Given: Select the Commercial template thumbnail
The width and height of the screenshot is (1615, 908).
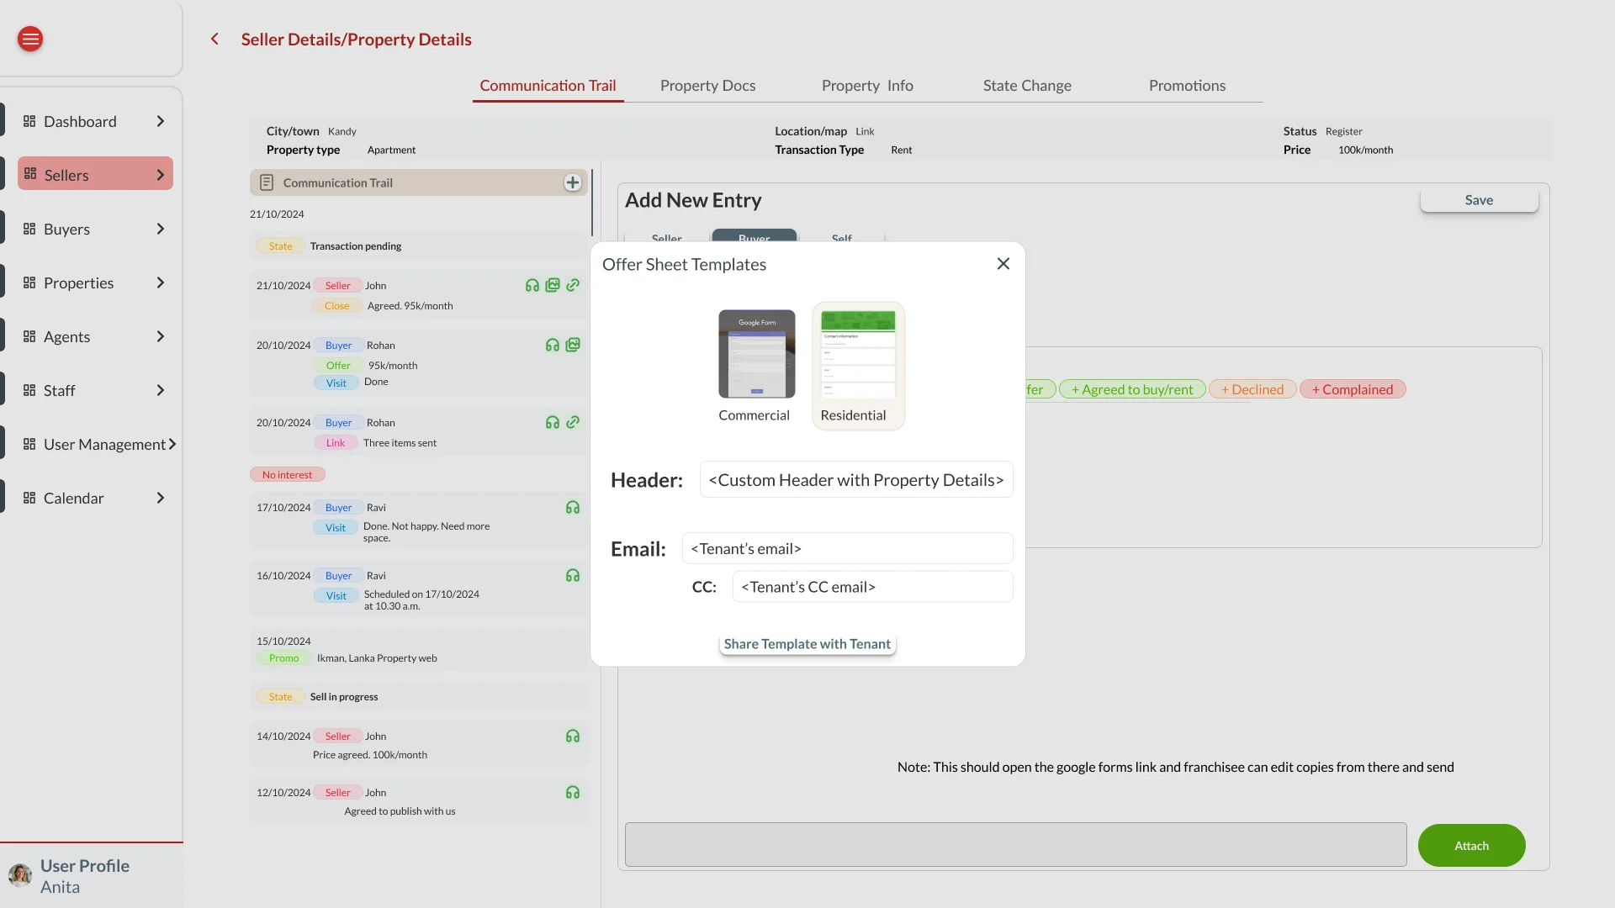Looking at the screenshot, I should click(756, 354).
